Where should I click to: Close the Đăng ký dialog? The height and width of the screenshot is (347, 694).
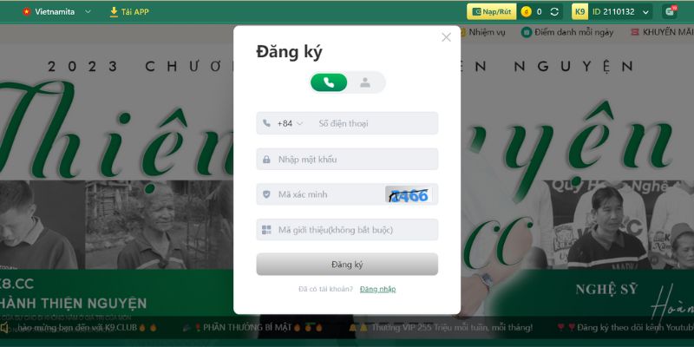click(446, 37)
